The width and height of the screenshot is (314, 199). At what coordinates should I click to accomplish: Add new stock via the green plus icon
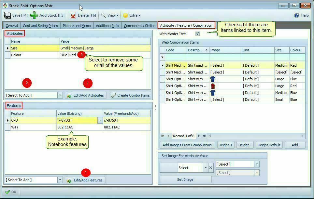click(34, 15)
